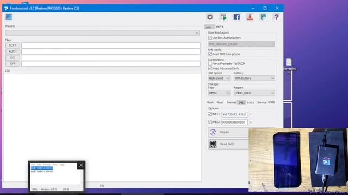348x195 pixels.
Task: Toggle the IMEI1 checkbox
Action: pos(210,114)
